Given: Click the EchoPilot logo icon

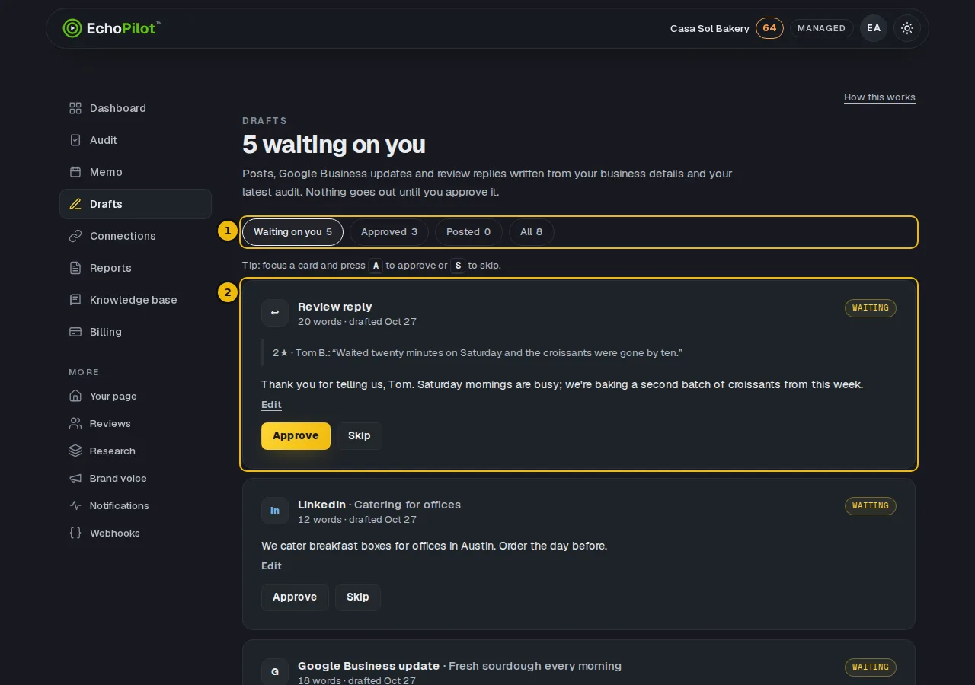Looking at the screenshot, I should (x=72, y=28).
